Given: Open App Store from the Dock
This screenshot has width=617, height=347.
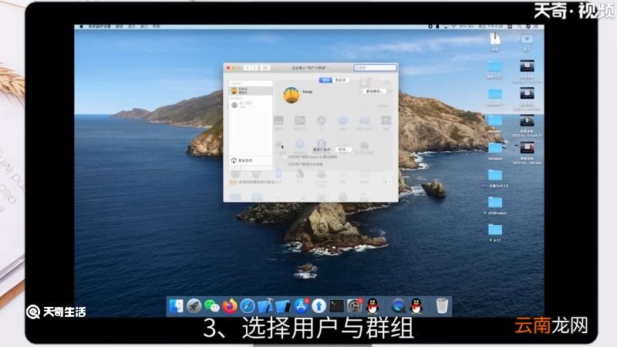Looking at the screenshot, I should [x=301, y=305].
